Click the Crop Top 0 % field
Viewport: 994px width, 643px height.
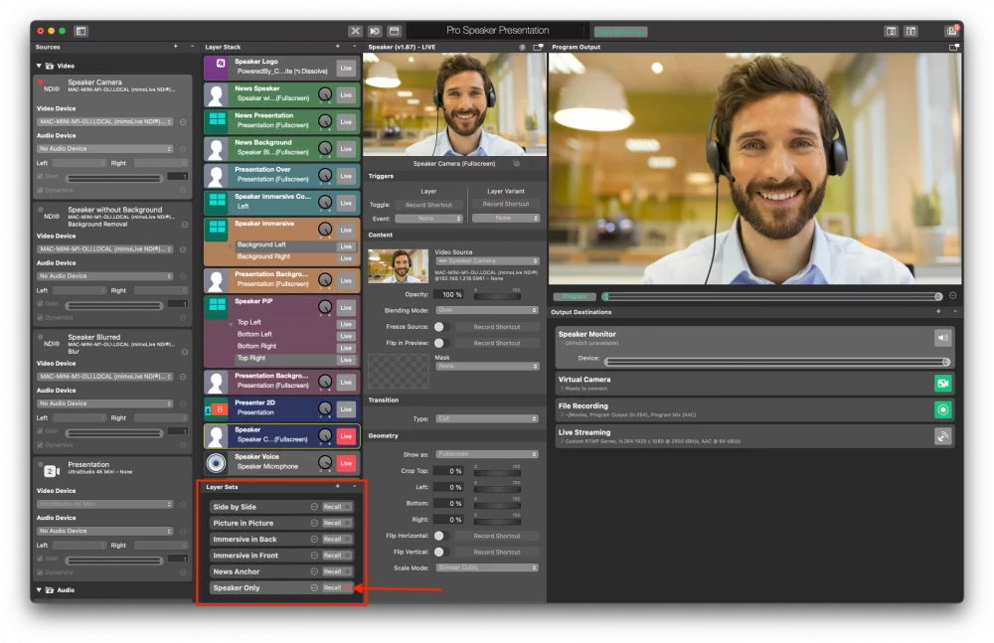(449, 470)
